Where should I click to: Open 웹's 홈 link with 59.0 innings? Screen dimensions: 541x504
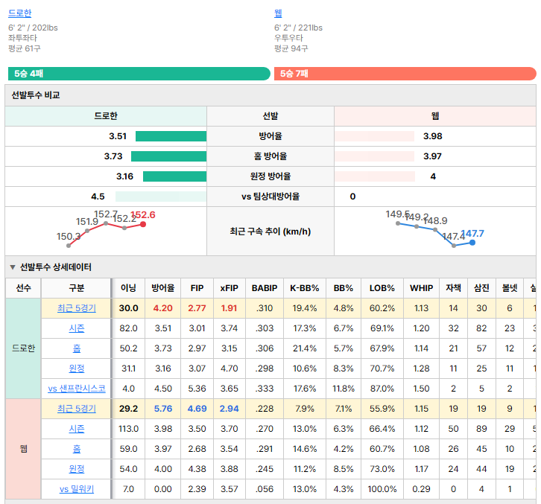77,448
